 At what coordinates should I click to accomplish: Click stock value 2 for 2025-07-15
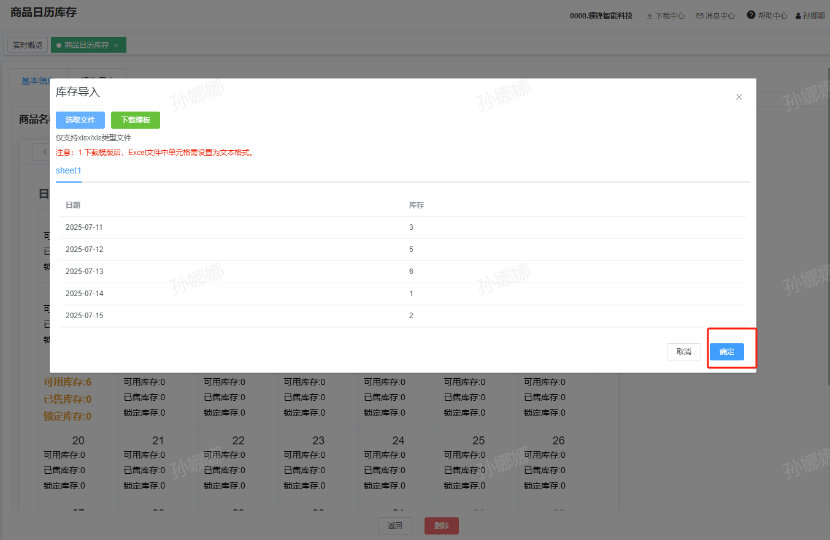click(x=411, y=316)
